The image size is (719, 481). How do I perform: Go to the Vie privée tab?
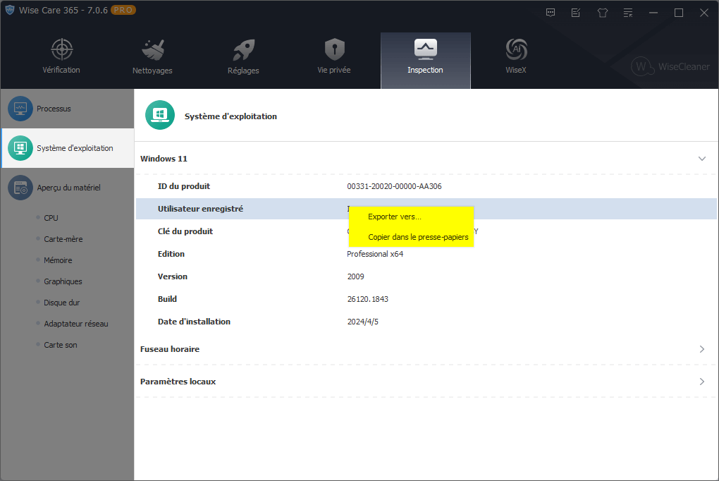coord(334,60)
